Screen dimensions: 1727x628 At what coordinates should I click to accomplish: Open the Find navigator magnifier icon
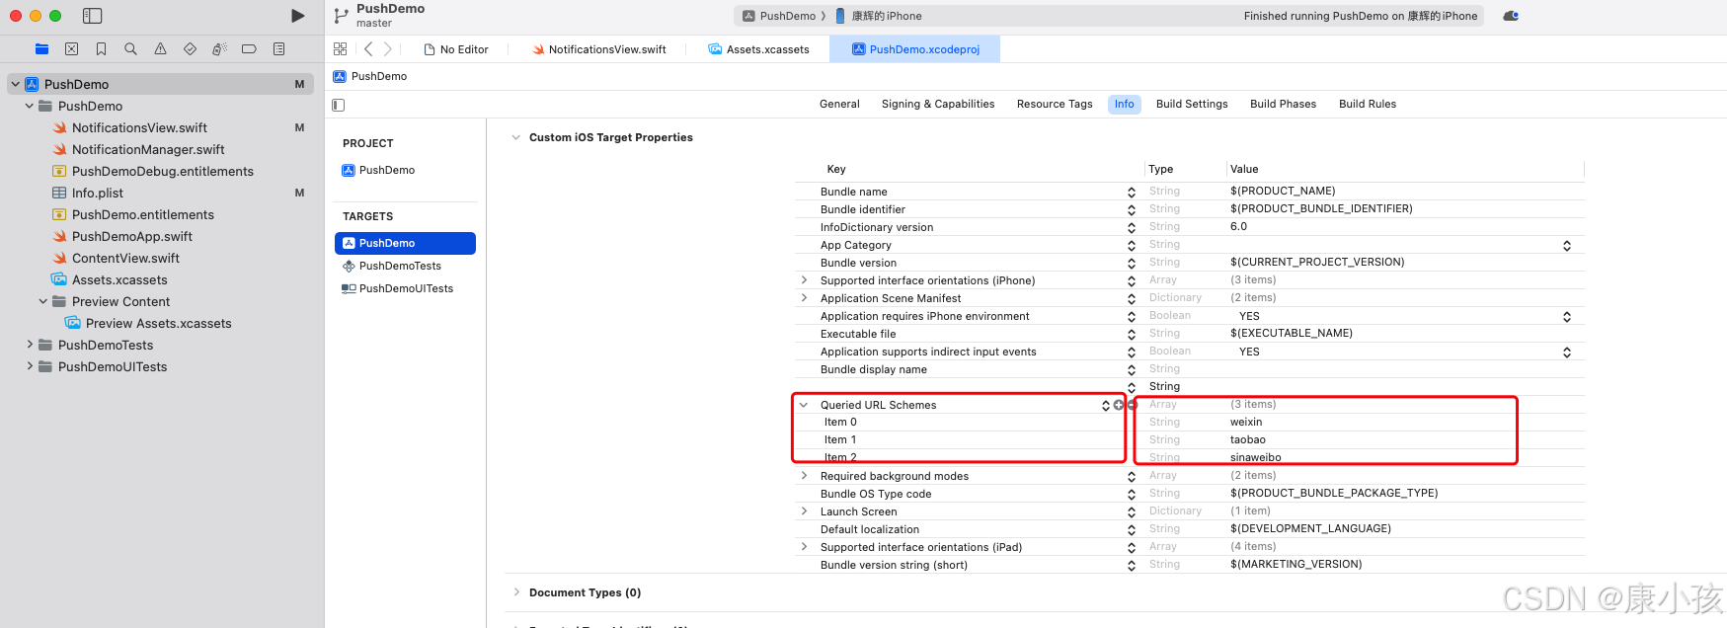coord(130,48)
